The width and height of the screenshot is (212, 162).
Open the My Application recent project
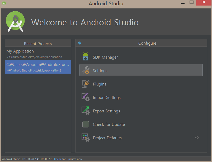[x=38, y=54]
